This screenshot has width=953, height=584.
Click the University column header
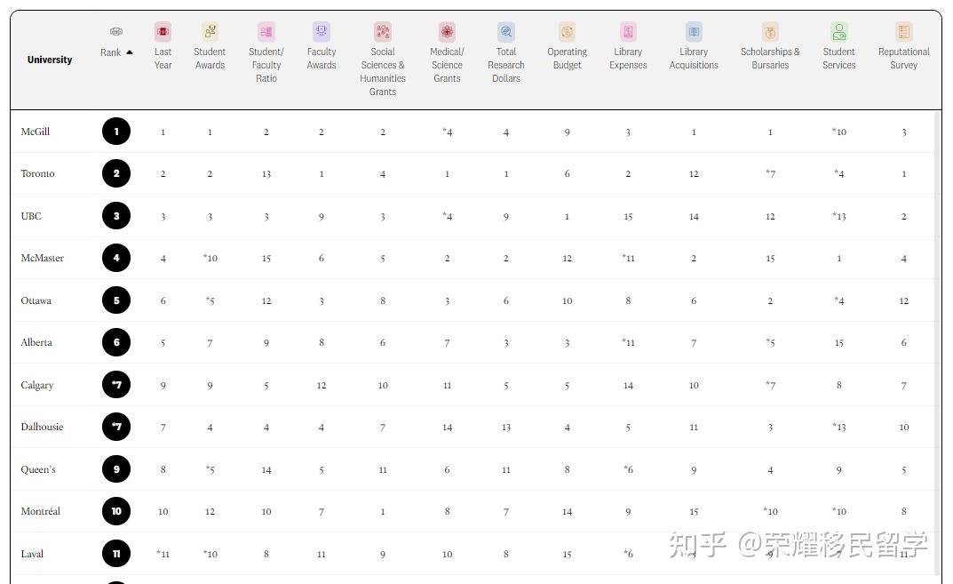coord(50,60)
